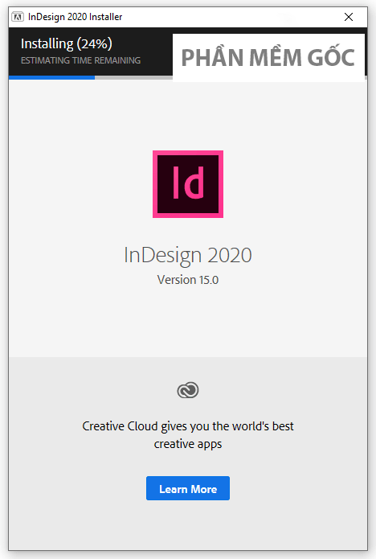The image size is (376, 559).
Task: Click the "ESTIMATING TIME REMAINING" text
Action: 81,60
